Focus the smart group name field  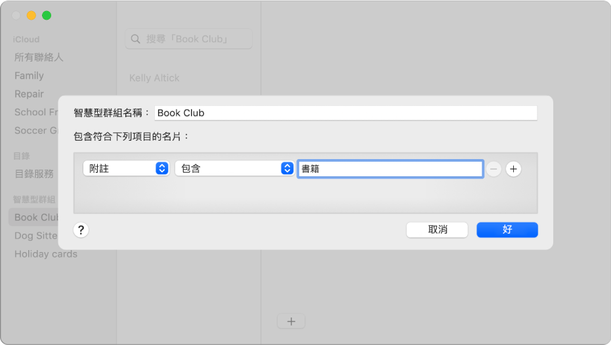point(346,113)
